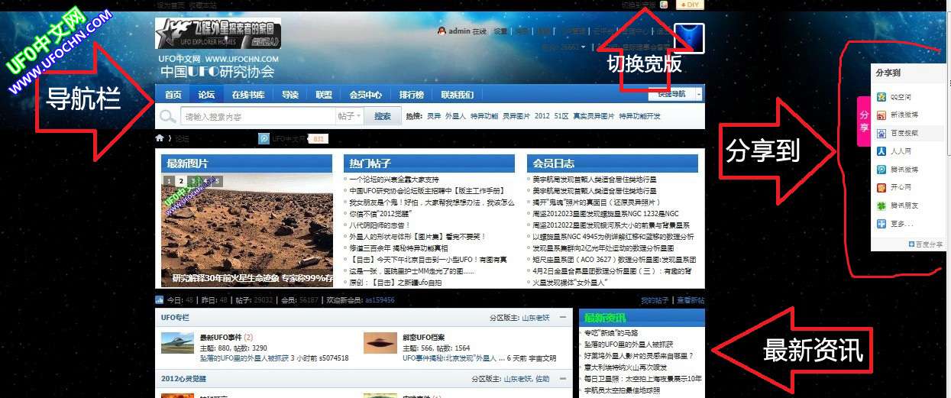The height and width of the screenshot is (398, 951).
Task: Click the home icon in the breadcrumb
Action: click(160, 138)
